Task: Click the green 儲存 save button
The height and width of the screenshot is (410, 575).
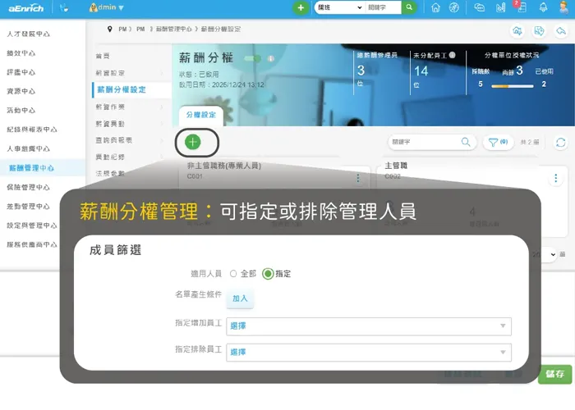Action: tap(554, 374)
